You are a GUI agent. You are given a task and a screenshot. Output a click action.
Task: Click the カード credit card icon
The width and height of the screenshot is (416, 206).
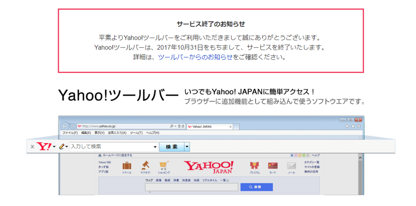point(273,166)
